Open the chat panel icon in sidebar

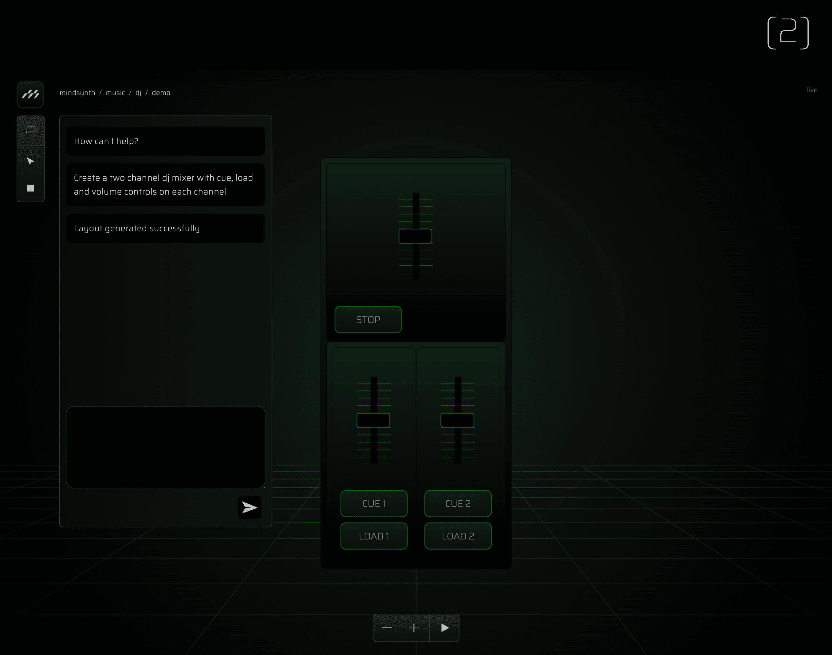point(31,130)
